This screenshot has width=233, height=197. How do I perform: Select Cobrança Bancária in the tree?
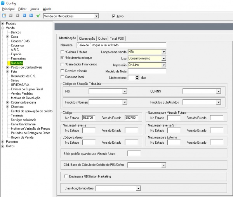pyautogui.click(x=23, y=102)
